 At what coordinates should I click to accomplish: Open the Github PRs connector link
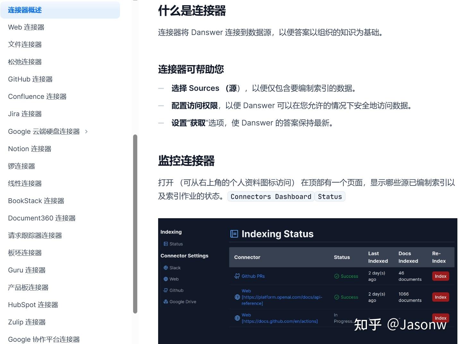click(x=253, y=276)
